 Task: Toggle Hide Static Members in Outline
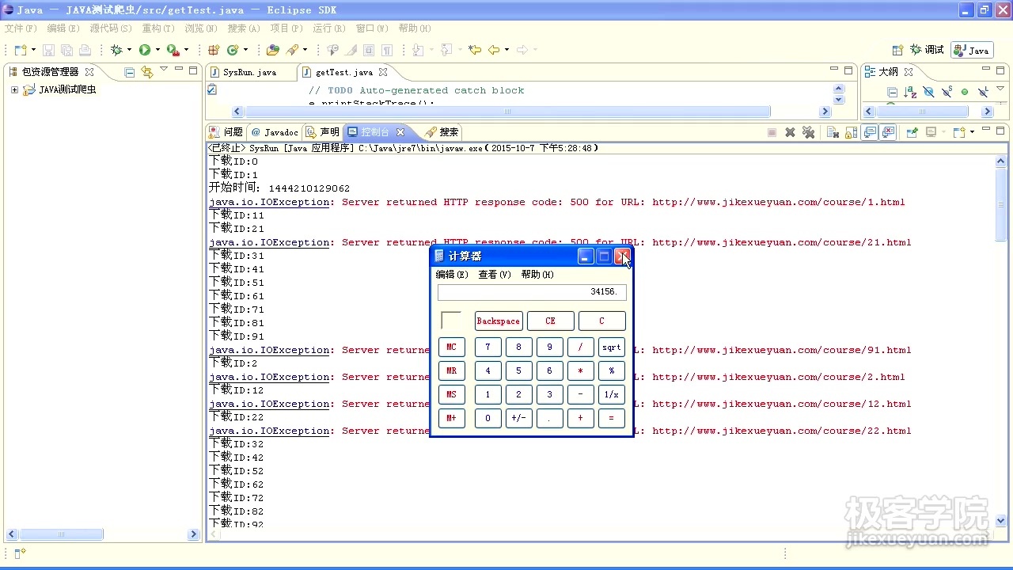click(x=947, y=92)
